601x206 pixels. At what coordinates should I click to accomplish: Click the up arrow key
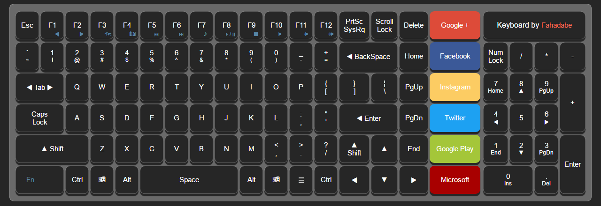(384, 149)
